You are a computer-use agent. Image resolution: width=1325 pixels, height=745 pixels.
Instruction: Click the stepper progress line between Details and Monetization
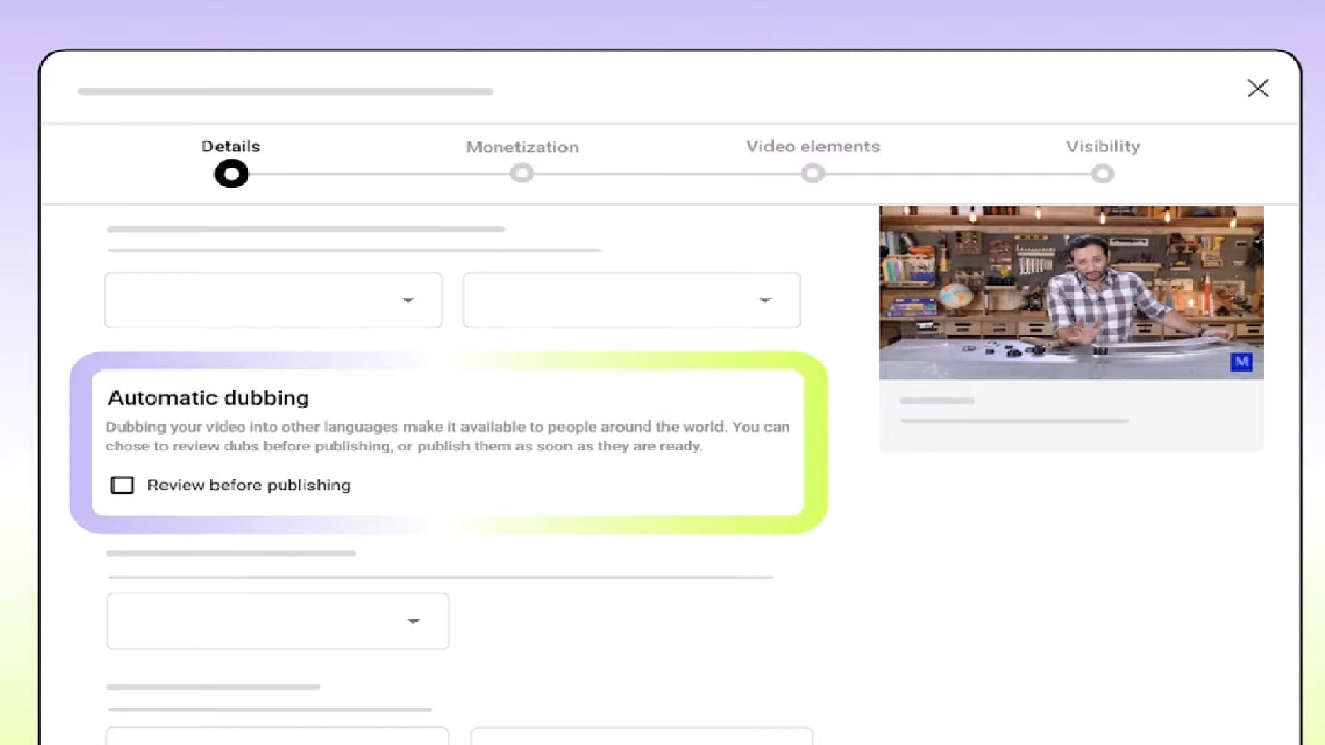click(x=376, y=173)
